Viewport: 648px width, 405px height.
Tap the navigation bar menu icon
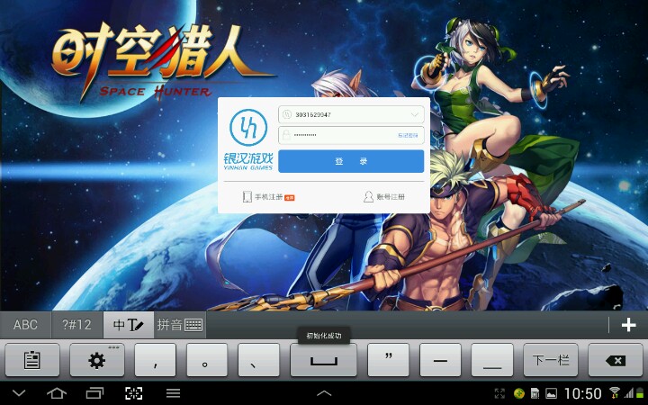tap(173, 393)
